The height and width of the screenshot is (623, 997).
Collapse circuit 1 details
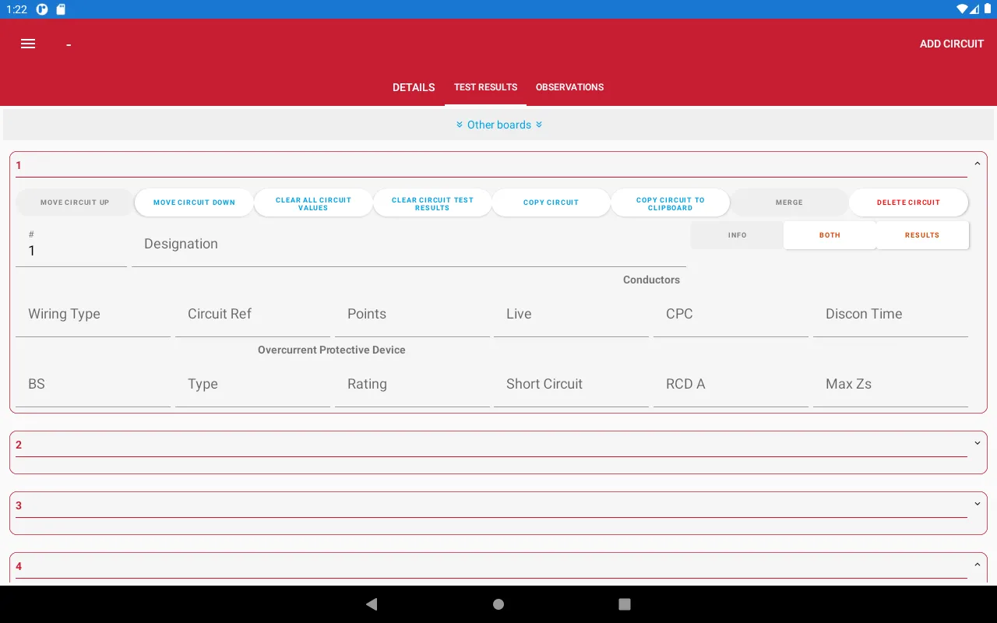[978, 164]
